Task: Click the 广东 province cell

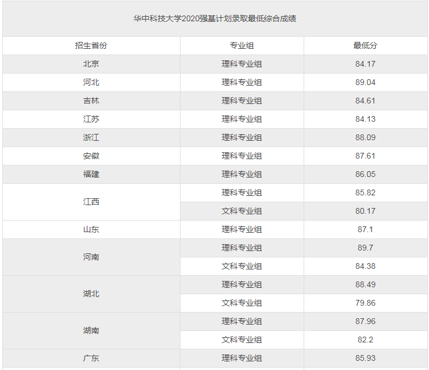Action: click(x=91, y=358)
